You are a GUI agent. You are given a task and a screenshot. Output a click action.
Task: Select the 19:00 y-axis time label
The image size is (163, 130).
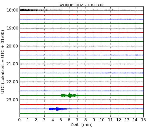(12, 28)
